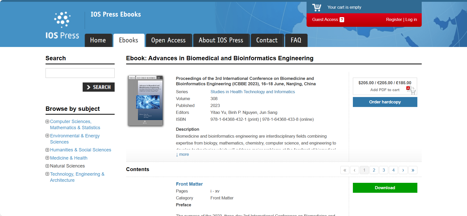Open Studies in Health Technology and Informatics series

(253, 92)
